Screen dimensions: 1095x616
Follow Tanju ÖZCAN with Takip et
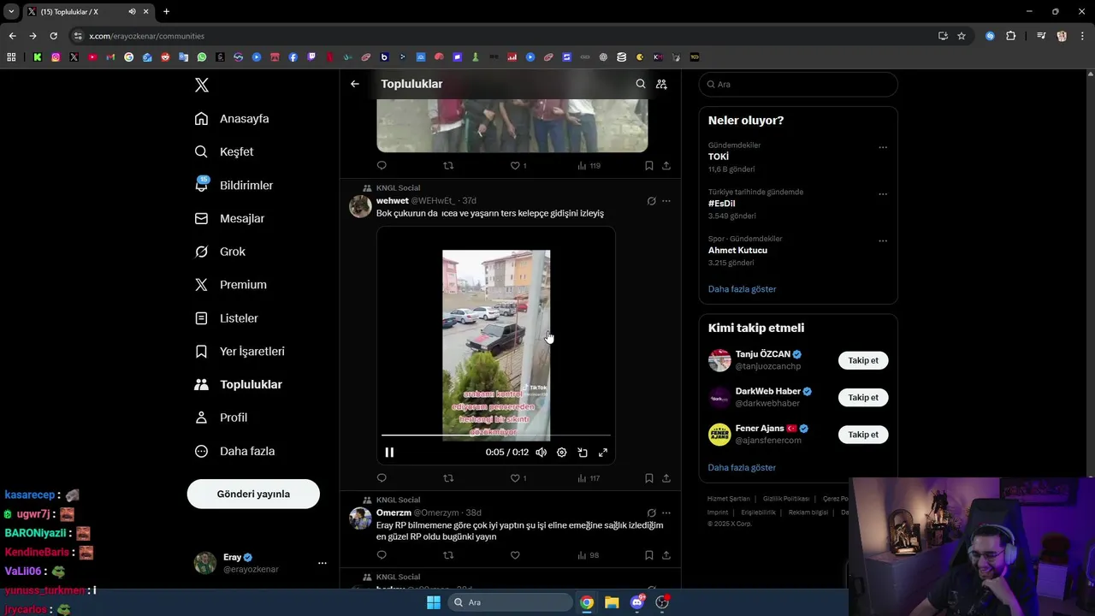863,360
